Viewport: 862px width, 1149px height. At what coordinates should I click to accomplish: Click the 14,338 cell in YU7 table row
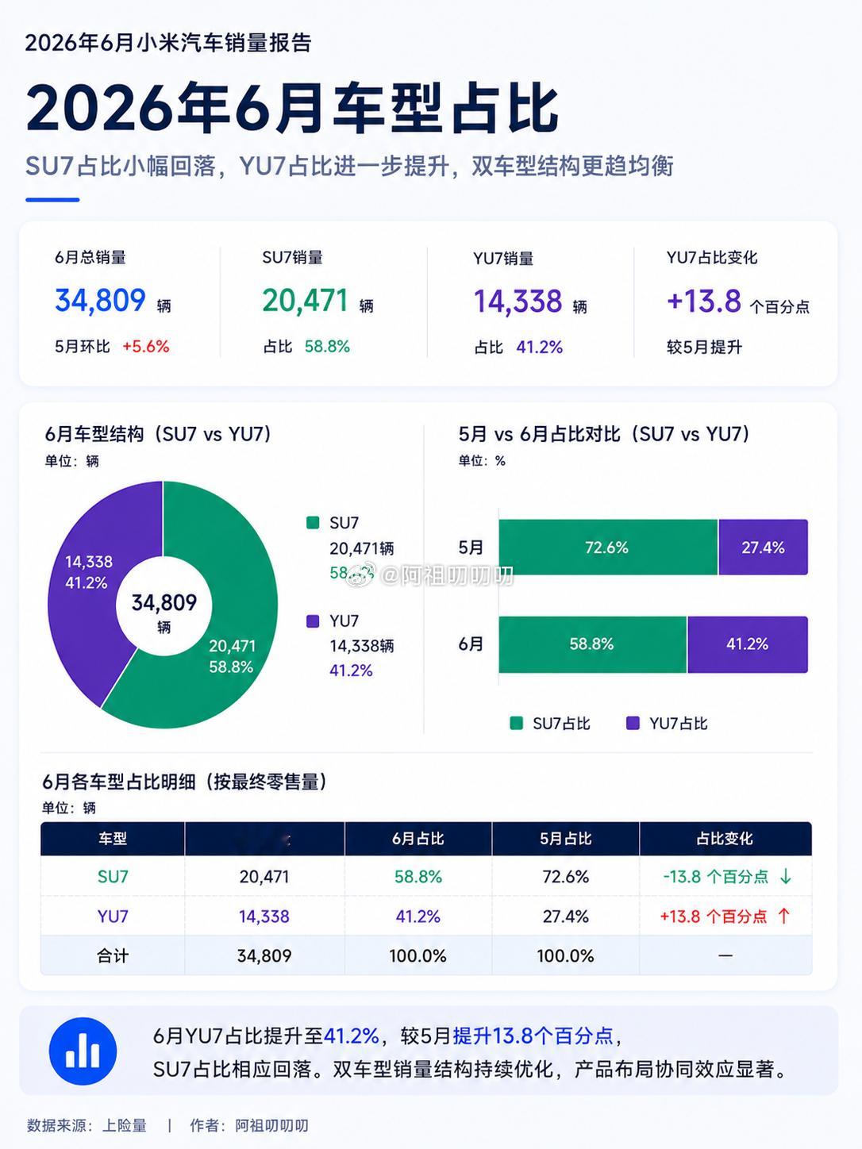click(x=264, y=917)
